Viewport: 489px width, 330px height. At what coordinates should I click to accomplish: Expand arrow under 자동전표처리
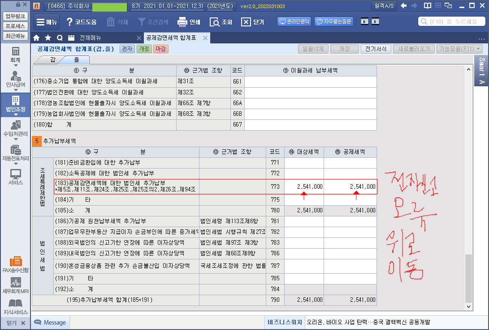(x=15, y=164)
